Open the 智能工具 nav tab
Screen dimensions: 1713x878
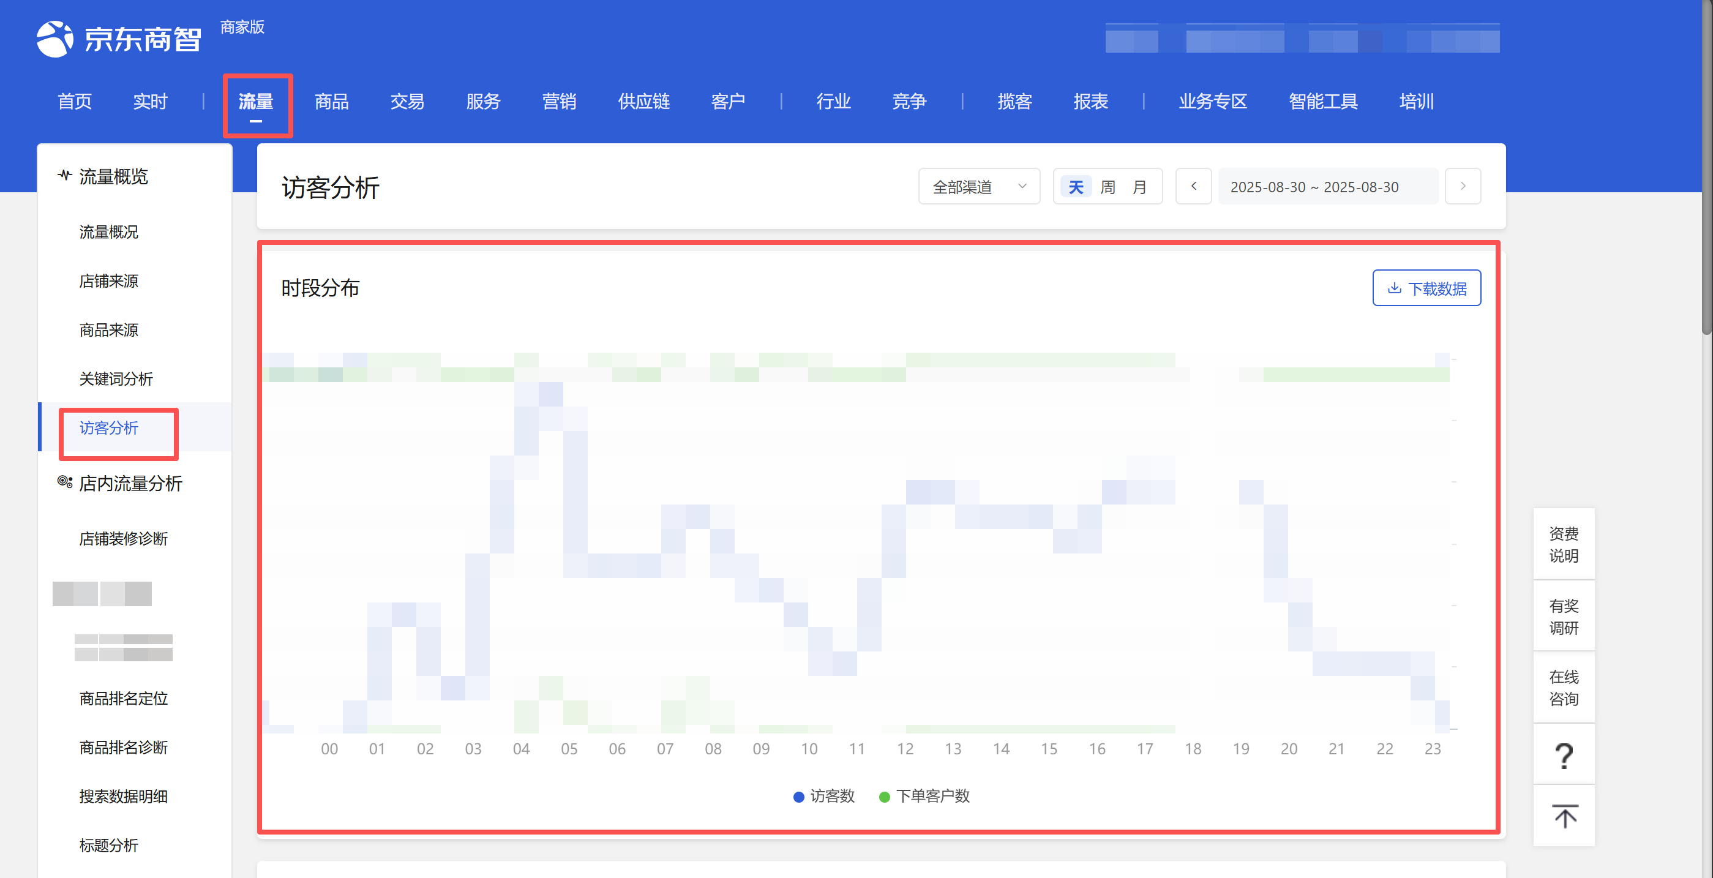tap(1323, 102)
